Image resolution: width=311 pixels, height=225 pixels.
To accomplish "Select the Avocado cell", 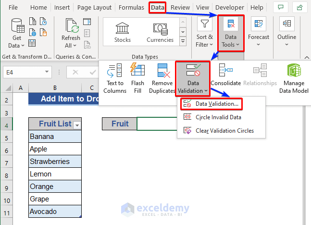I will [x=55, y=212].
